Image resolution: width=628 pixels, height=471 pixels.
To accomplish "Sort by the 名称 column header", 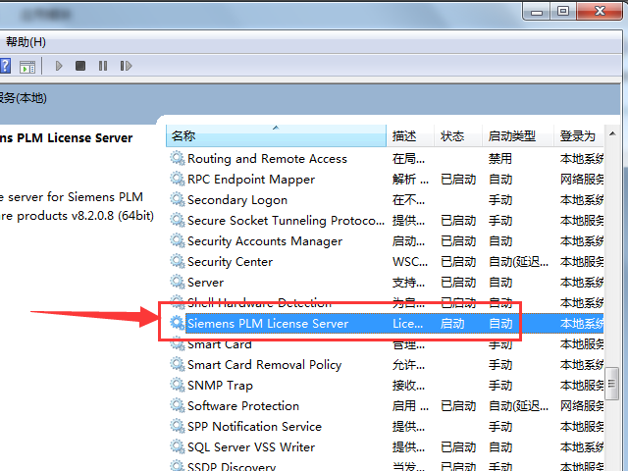I will [x=276, y=135].
